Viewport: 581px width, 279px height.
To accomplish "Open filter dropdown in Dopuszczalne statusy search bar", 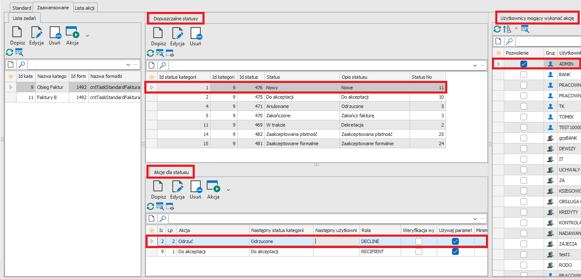I will coord(475,66).
